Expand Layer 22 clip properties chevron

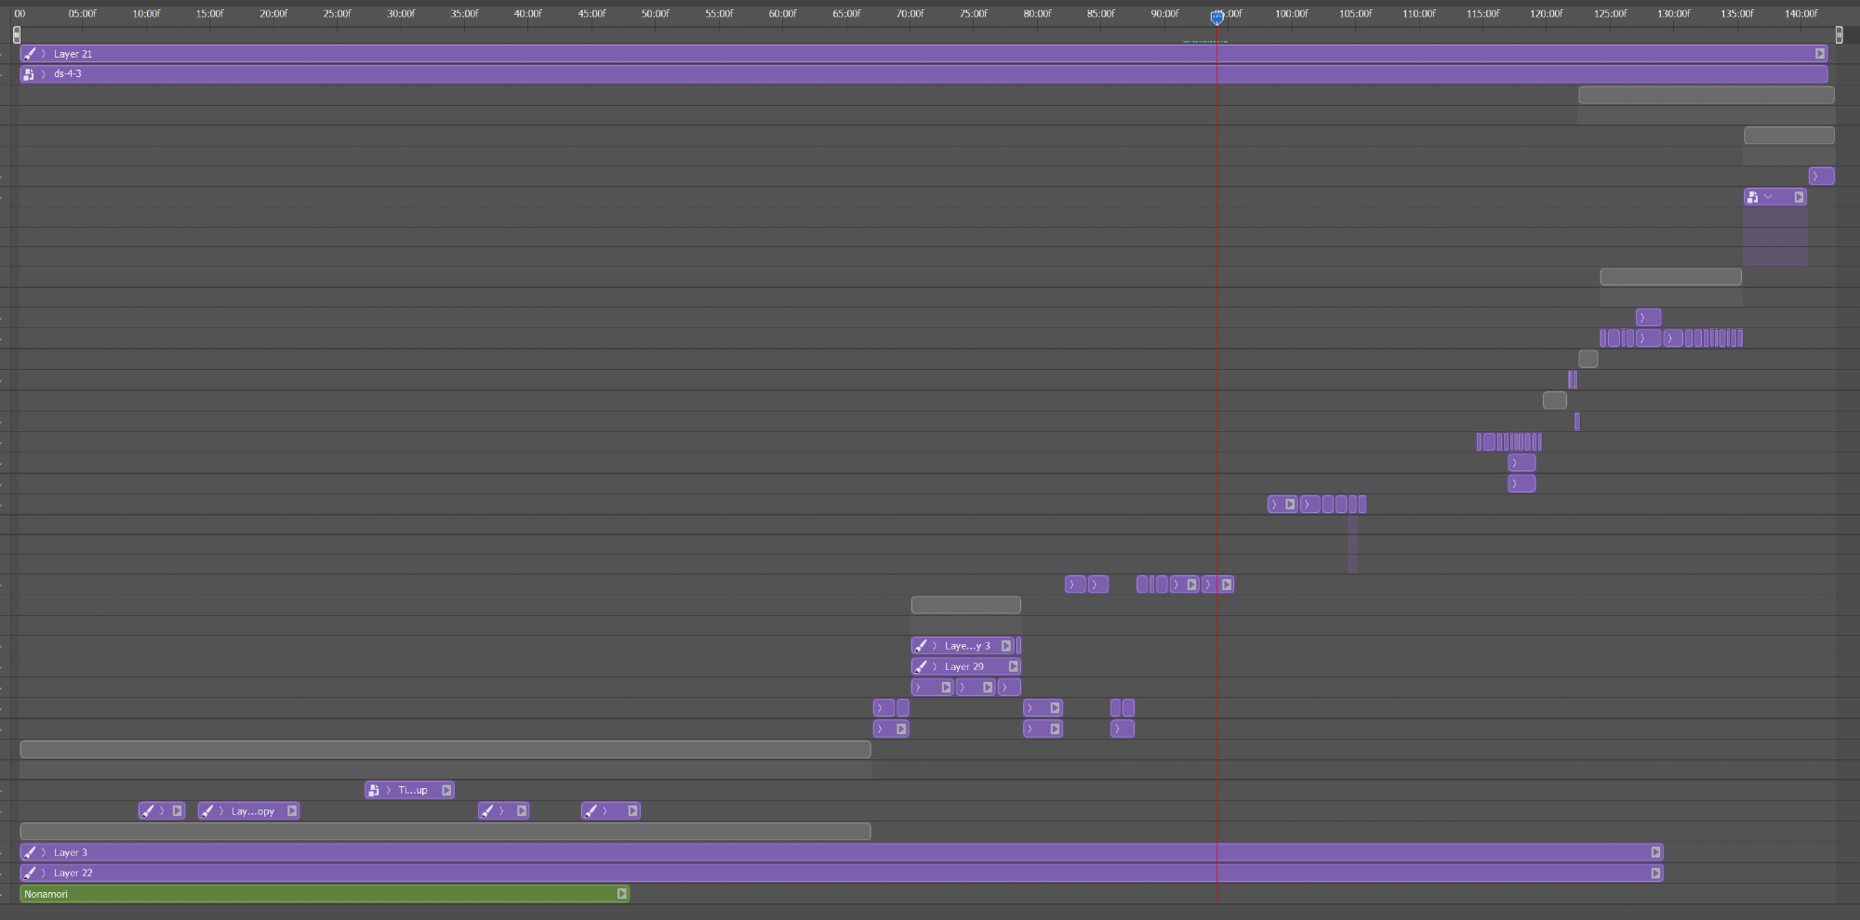44,873
